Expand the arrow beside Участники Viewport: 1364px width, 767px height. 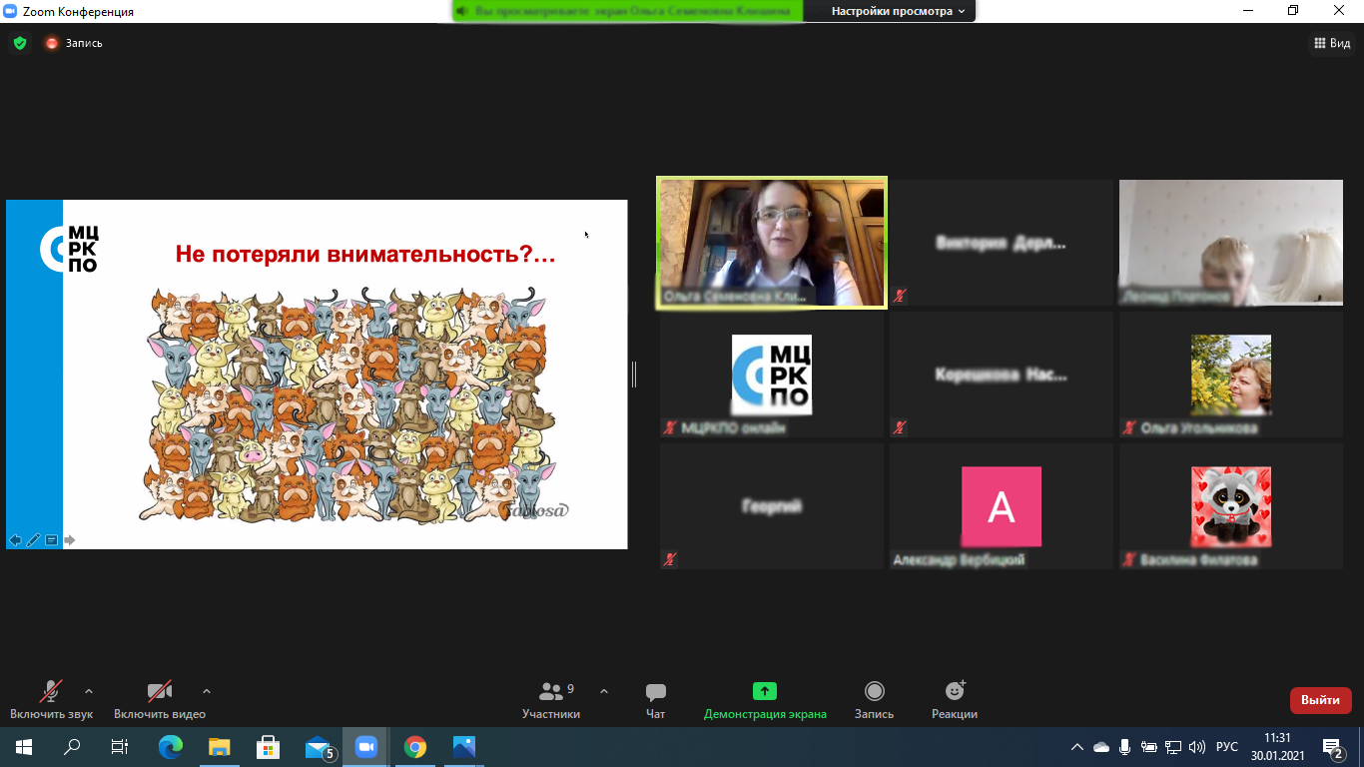[x=604, y=691]
